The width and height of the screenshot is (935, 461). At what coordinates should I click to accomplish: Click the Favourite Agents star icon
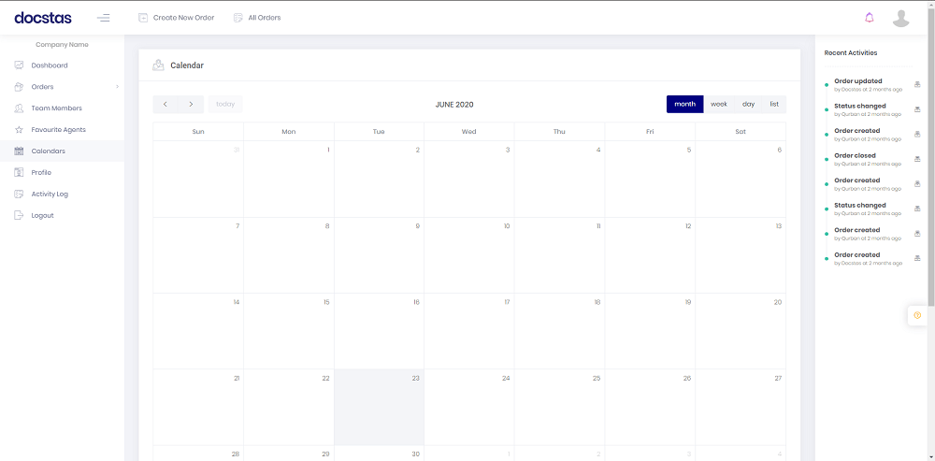(x=20, y=130)
